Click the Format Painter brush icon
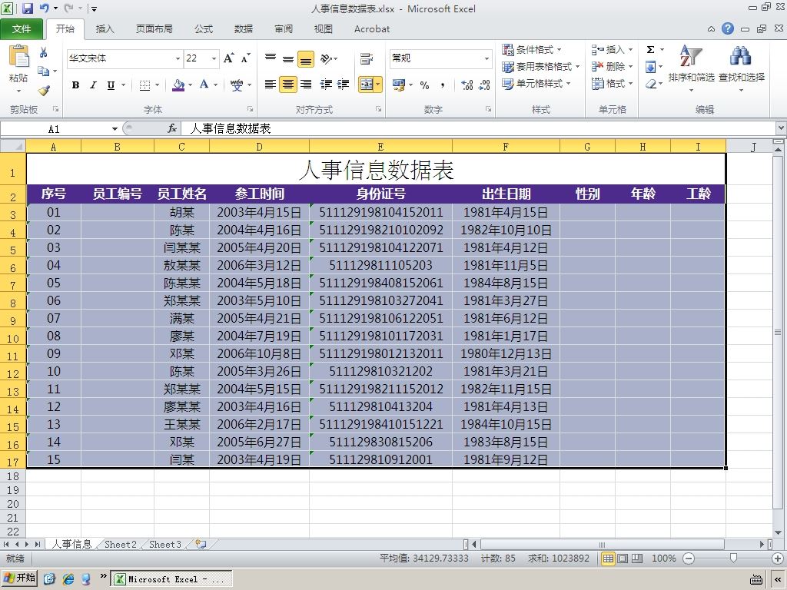787x590 pixels. tap(44, 91)
